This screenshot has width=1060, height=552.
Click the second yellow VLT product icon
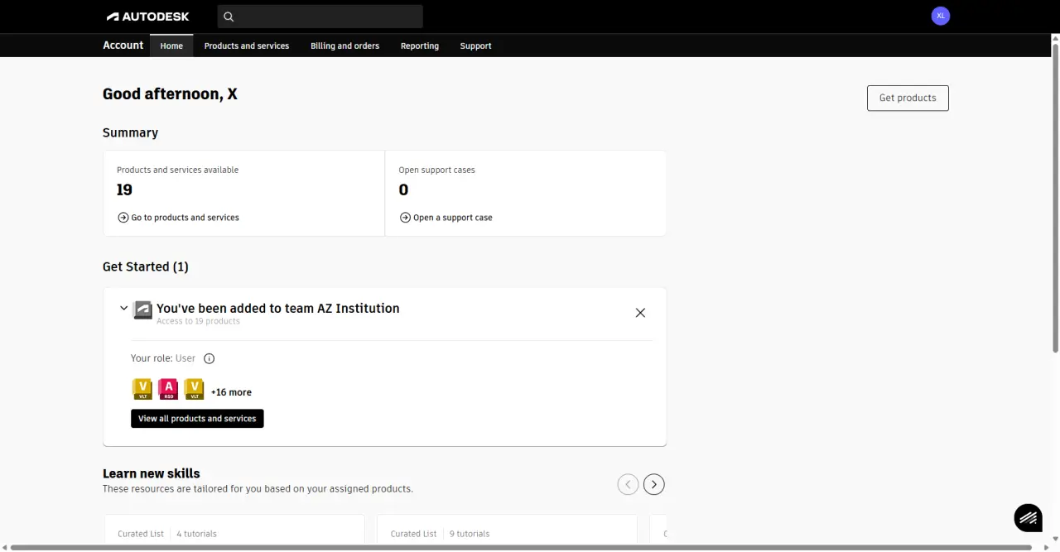tap(194, 389)
